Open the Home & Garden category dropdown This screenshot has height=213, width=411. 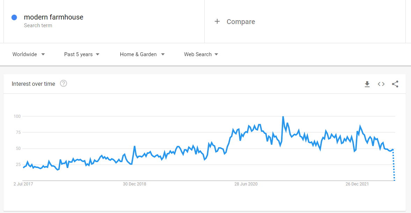coord(142,54)
